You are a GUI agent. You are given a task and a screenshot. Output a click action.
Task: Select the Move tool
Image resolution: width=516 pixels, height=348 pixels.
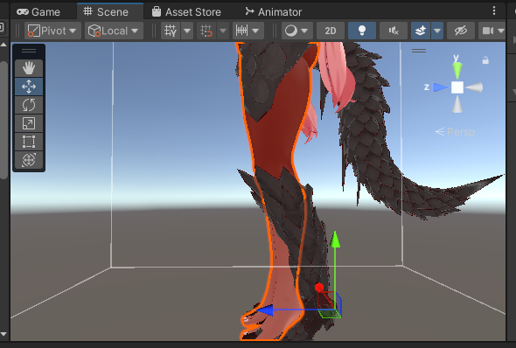coord(29,87)
